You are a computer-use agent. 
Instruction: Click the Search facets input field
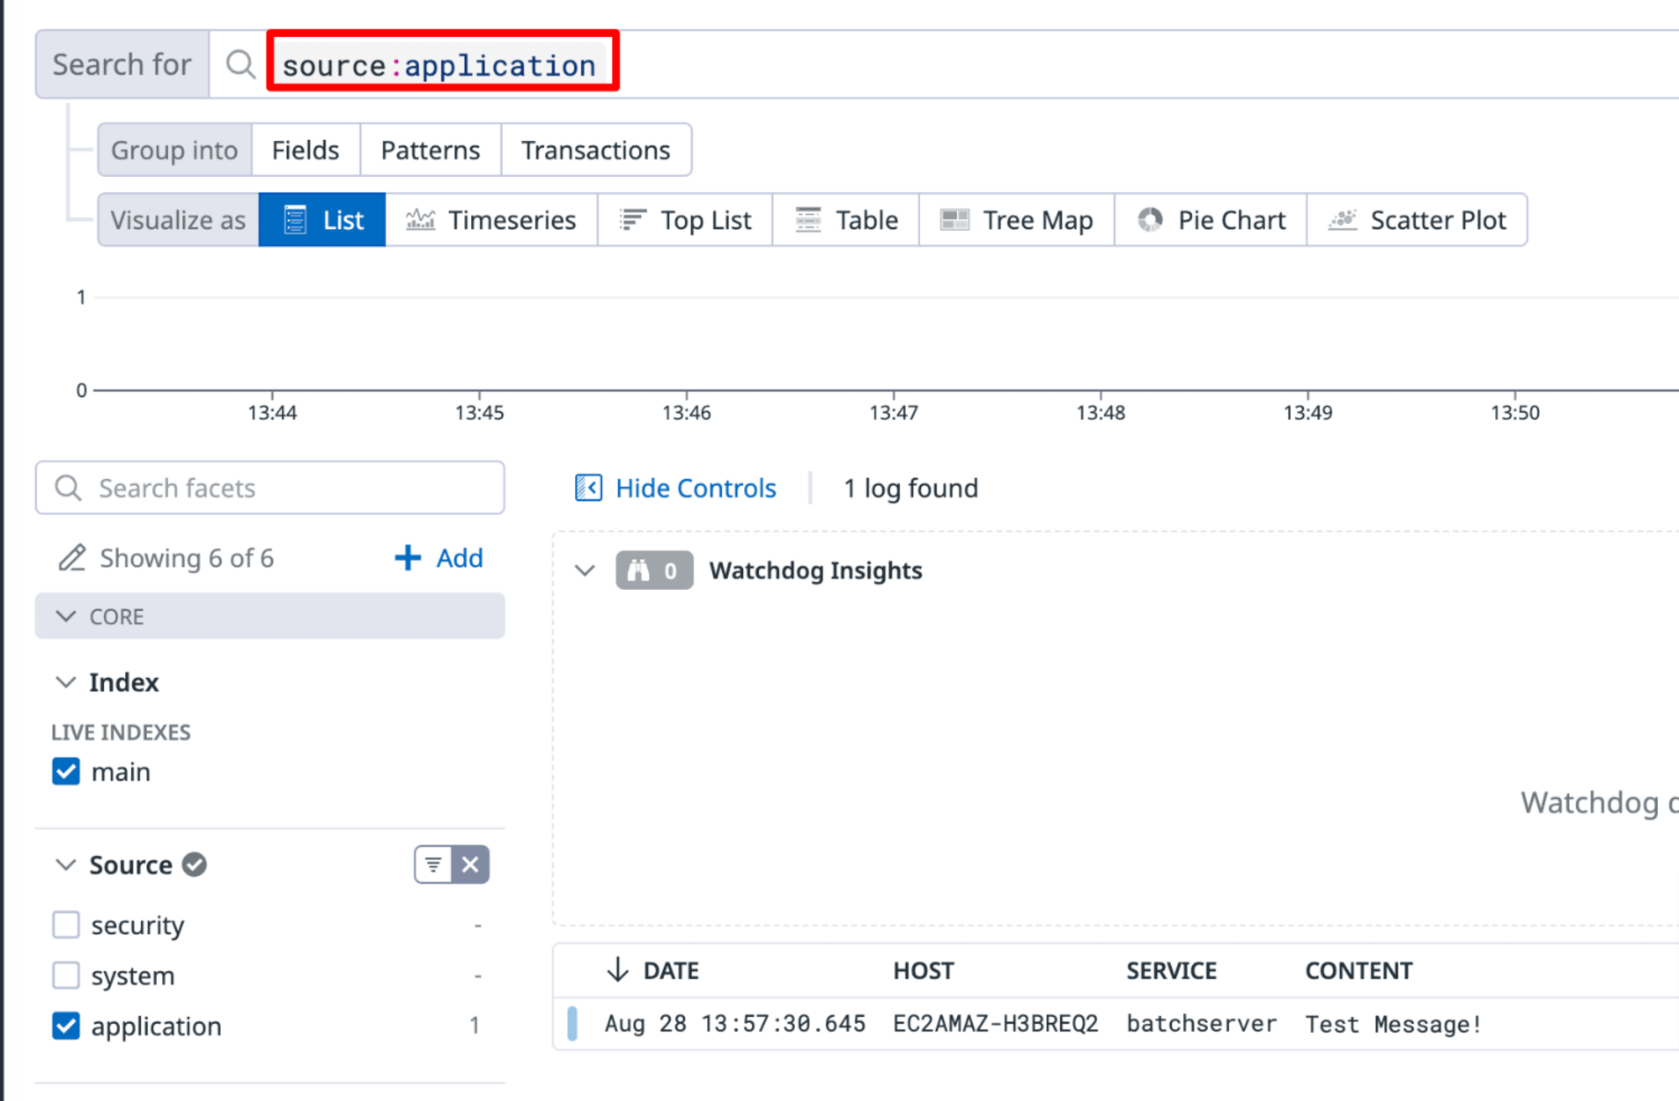point(269,488)
